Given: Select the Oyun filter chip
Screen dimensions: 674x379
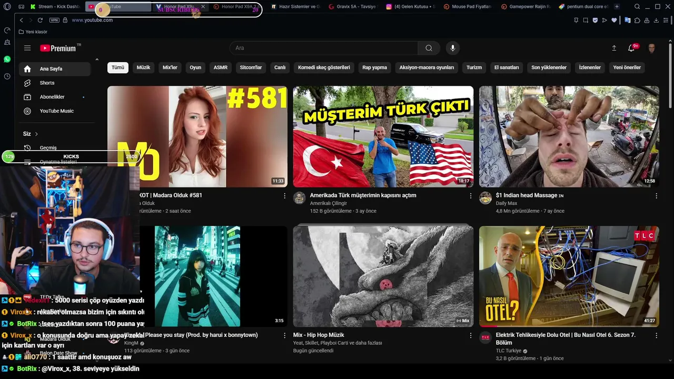Looking at the screenshot, I should (195, 67).
